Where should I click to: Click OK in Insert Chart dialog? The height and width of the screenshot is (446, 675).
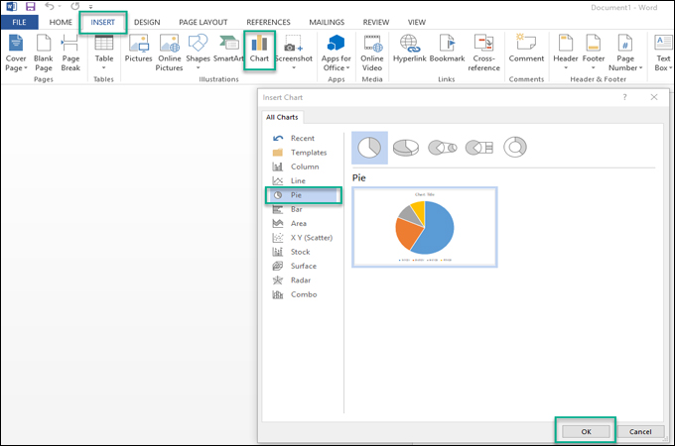[x=586, y=431]
